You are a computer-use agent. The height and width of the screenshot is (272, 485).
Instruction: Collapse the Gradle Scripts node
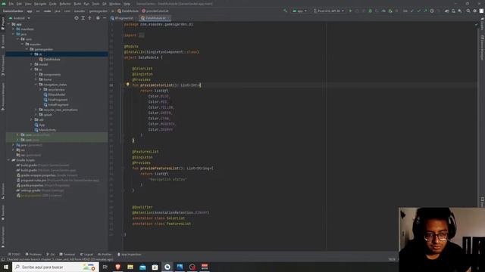tap(8, 160)
